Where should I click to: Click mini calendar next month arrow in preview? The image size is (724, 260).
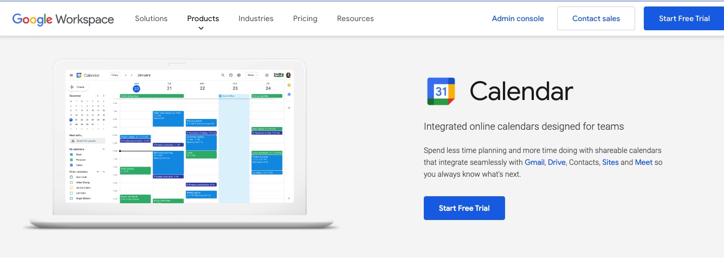tap(104, 96)
